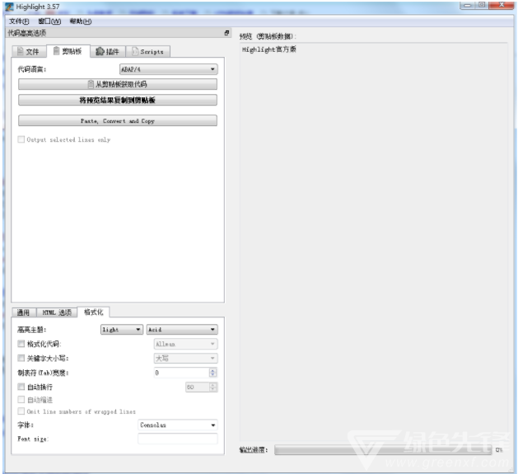Open the Acid theme dropdown

(x=182, y=330)
